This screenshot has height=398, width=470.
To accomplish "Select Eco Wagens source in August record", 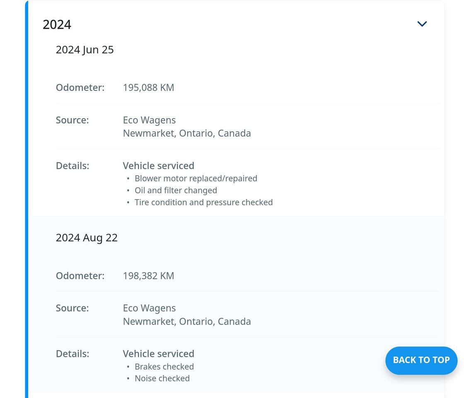I will 149,308.
